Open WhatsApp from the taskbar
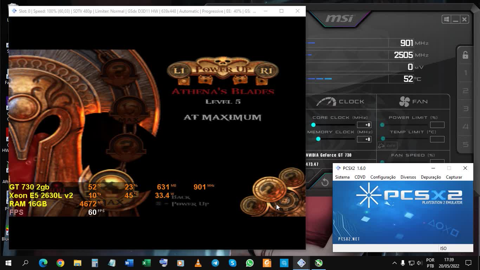The width and height of the screenshot is (480, 270). click(249, 263)
